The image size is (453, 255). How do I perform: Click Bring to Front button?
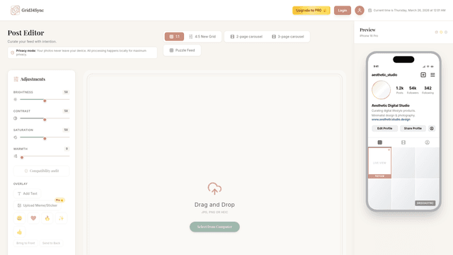tap(25, 243)
